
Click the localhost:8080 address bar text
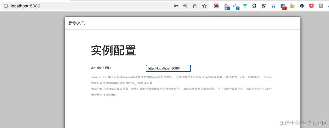[25, 6]
